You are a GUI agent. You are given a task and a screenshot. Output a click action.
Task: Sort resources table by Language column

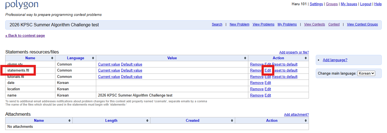coord(76,58)
